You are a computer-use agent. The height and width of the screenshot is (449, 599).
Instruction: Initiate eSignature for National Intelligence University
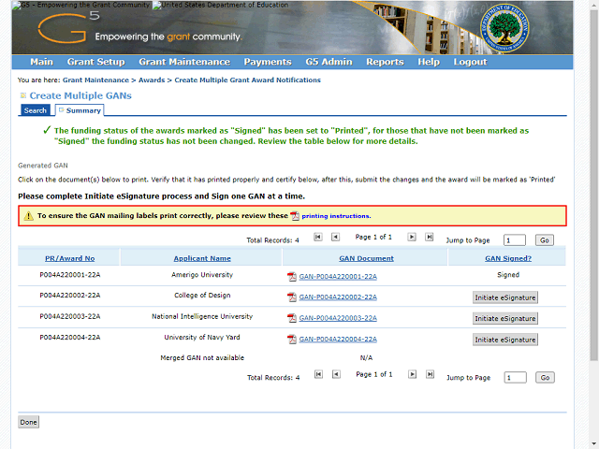505,318
